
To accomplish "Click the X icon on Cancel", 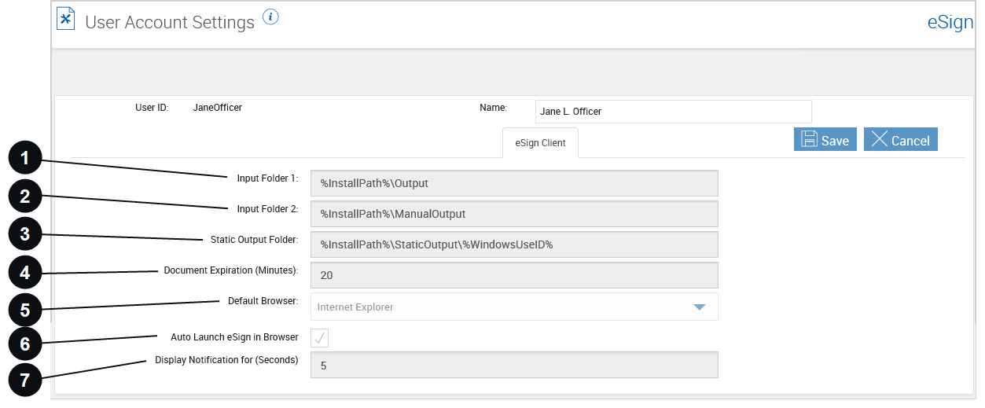I will tap(879, 139).
